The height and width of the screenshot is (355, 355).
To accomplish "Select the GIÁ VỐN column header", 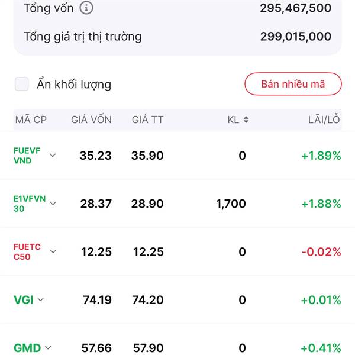I will point(91,119).
